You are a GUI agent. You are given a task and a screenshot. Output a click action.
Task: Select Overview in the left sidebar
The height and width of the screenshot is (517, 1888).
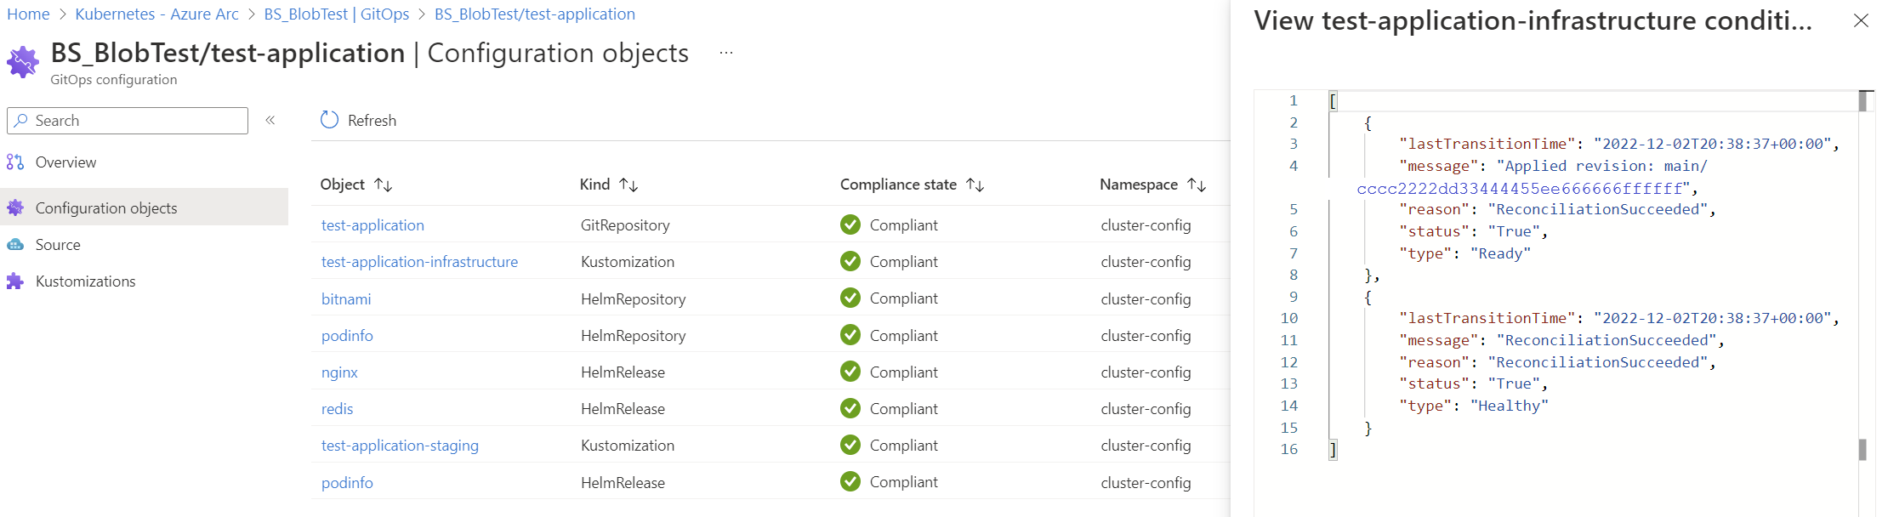click(66, 162)
